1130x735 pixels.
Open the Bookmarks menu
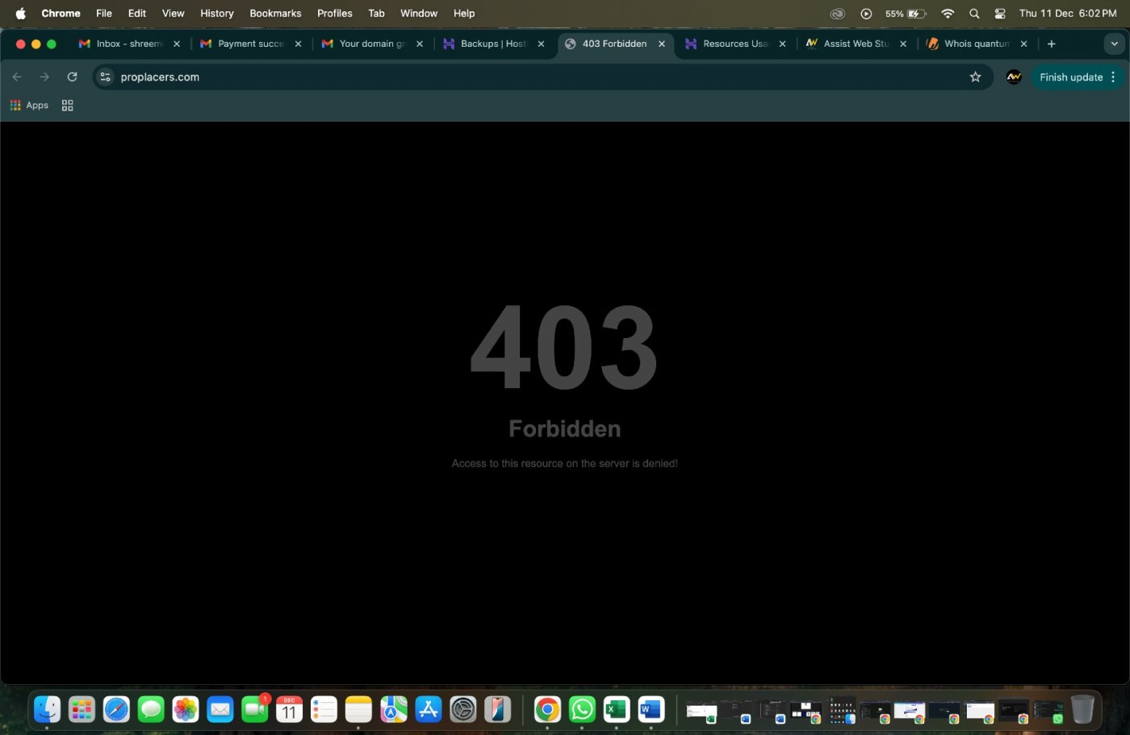coord(275,13)
